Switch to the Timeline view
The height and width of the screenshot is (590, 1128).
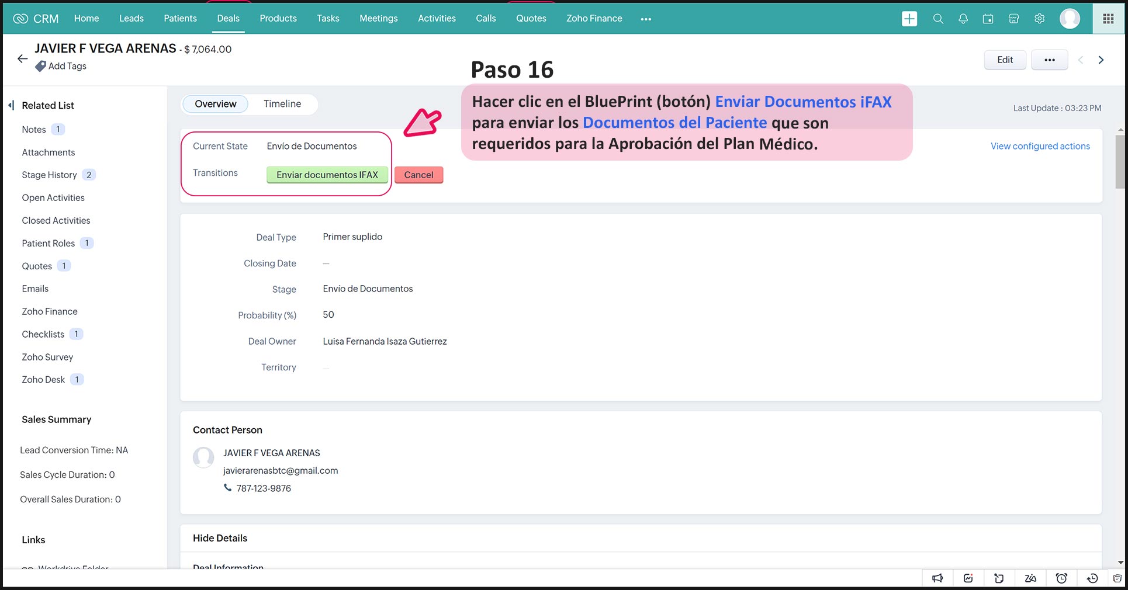(282, 104)
